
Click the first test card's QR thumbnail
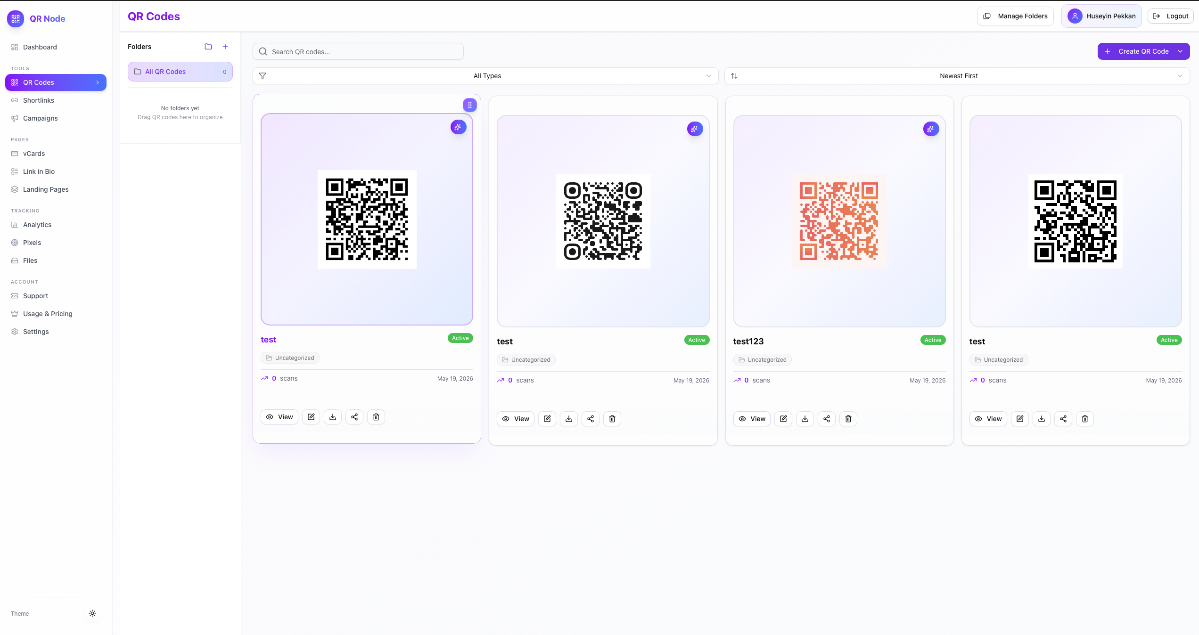[367, 220]
